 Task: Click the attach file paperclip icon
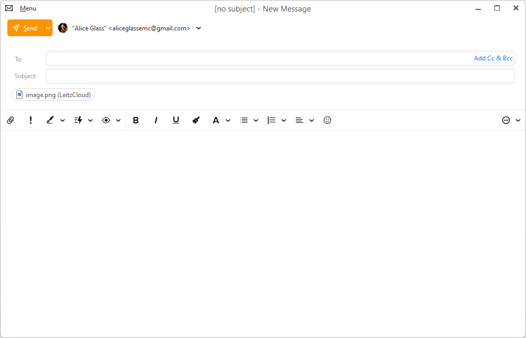coord(10,120)
